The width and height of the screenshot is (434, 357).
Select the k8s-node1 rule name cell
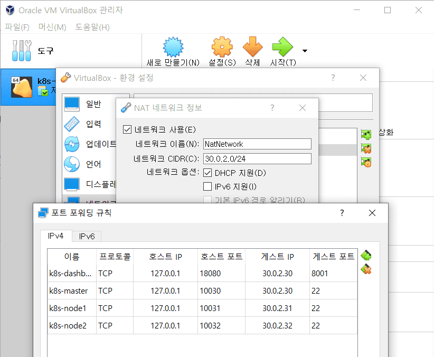pos(72,308)
